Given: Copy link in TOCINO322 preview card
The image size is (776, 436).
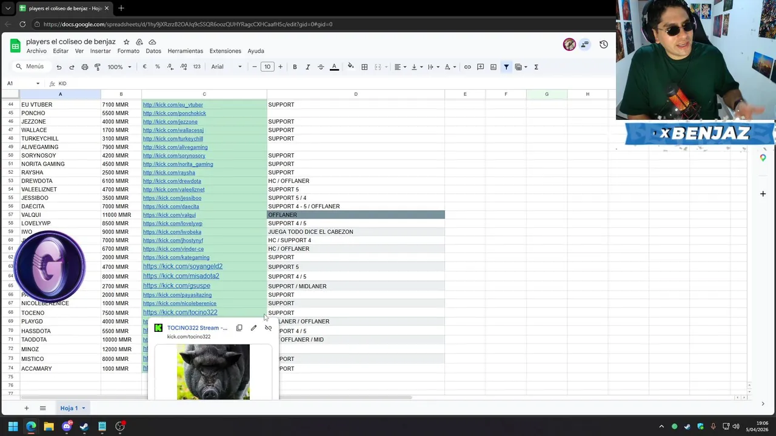Looking at the screenshot, I should pyautogui.click(x=239, y=328).
